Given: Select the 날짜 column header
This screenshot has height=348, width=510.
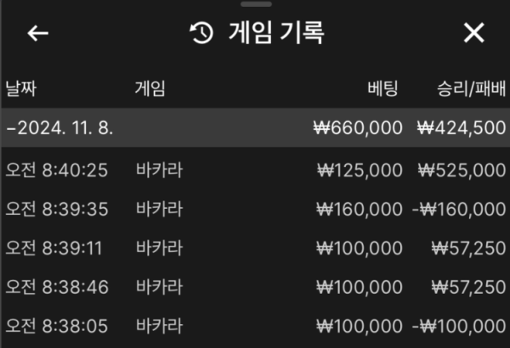Looking at the screenshot, I should 21,88.
